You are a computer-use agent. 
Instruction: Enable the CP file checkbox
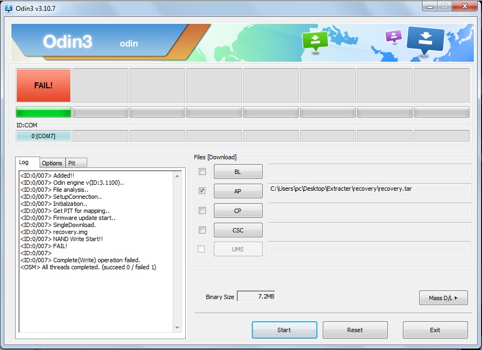click(x=202, y=211)
